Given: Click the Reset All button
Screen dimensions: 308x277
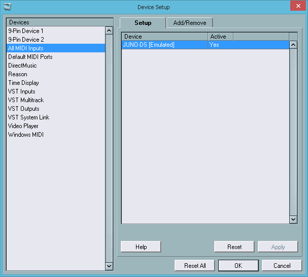Looking at the screenshot, I should [195, 266].
